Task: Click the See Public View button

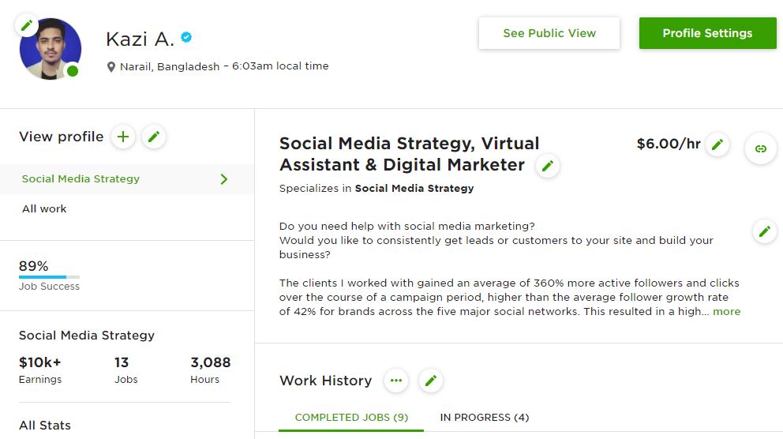Action: pyautogui.click(x=549, y=33)
